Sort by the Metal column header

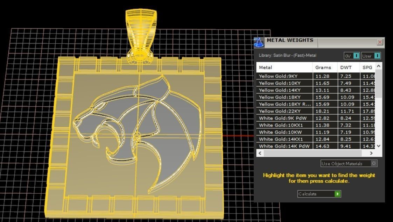[x=284, y=67]
